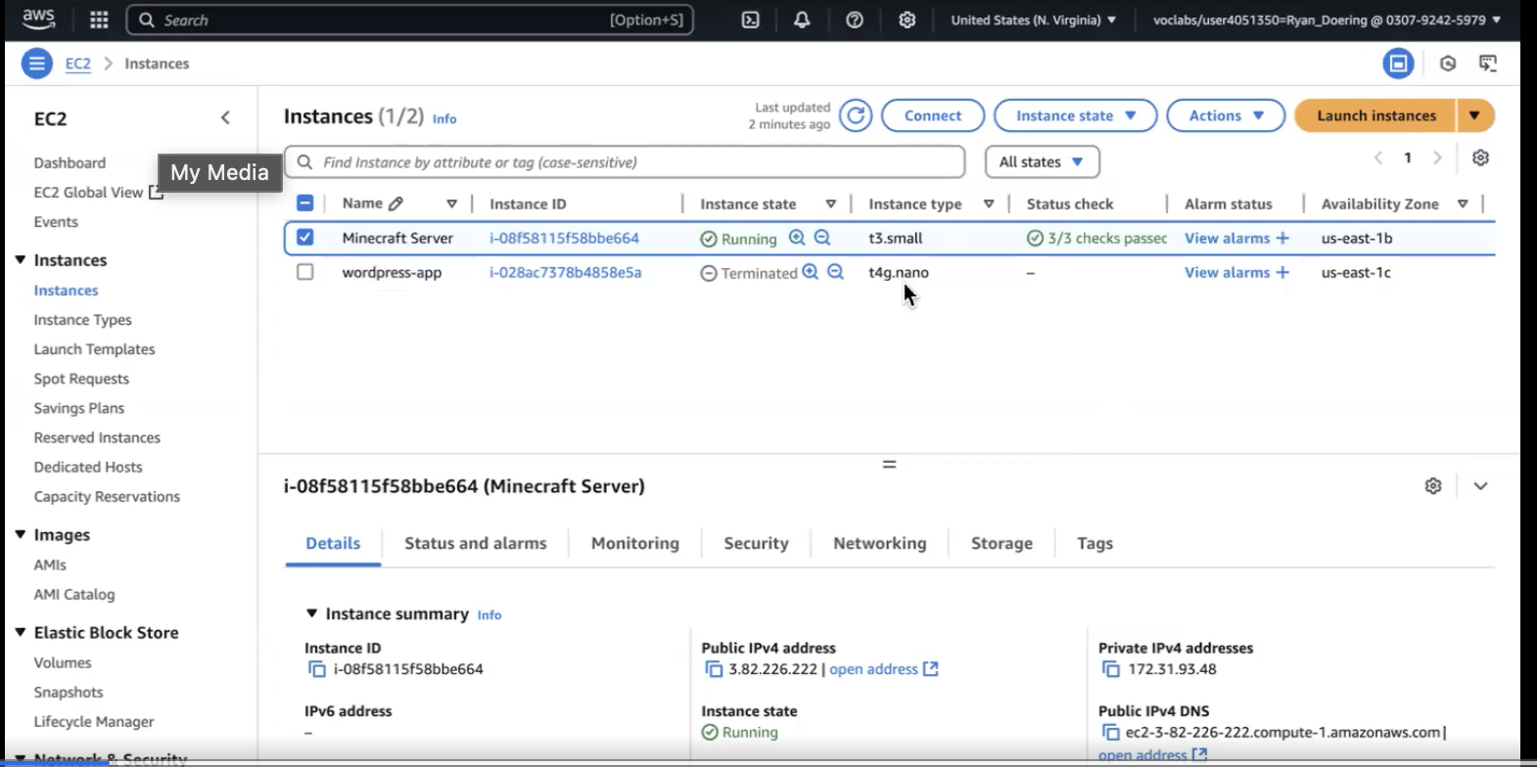
Task: Copy the Public IPv4 address
Action: coord(714,669)
